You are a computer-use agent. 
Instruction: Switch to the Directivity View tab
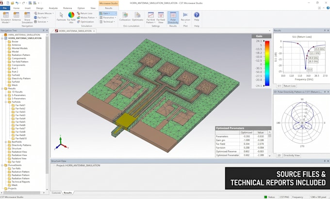(x=292, y=155)
